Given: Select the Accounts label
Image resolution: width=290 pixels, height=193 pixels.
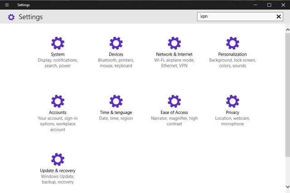Looking at the screenshot, I should coord(58,113).
